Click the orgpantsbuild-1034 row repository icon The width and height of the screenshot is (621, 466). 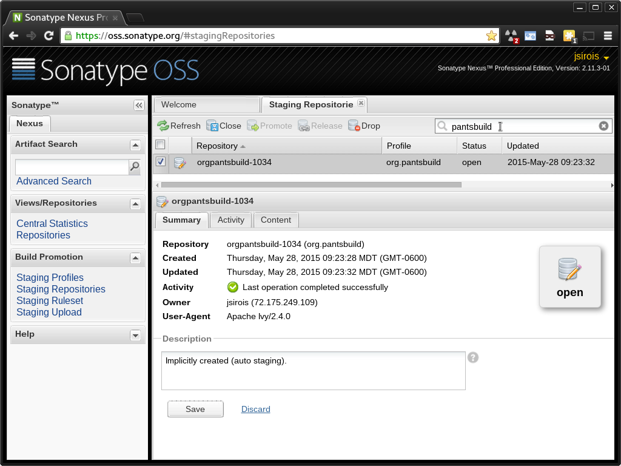tap(180, 163)
